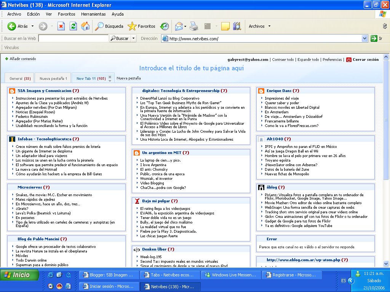Open Preferencias link

[332, 60]
